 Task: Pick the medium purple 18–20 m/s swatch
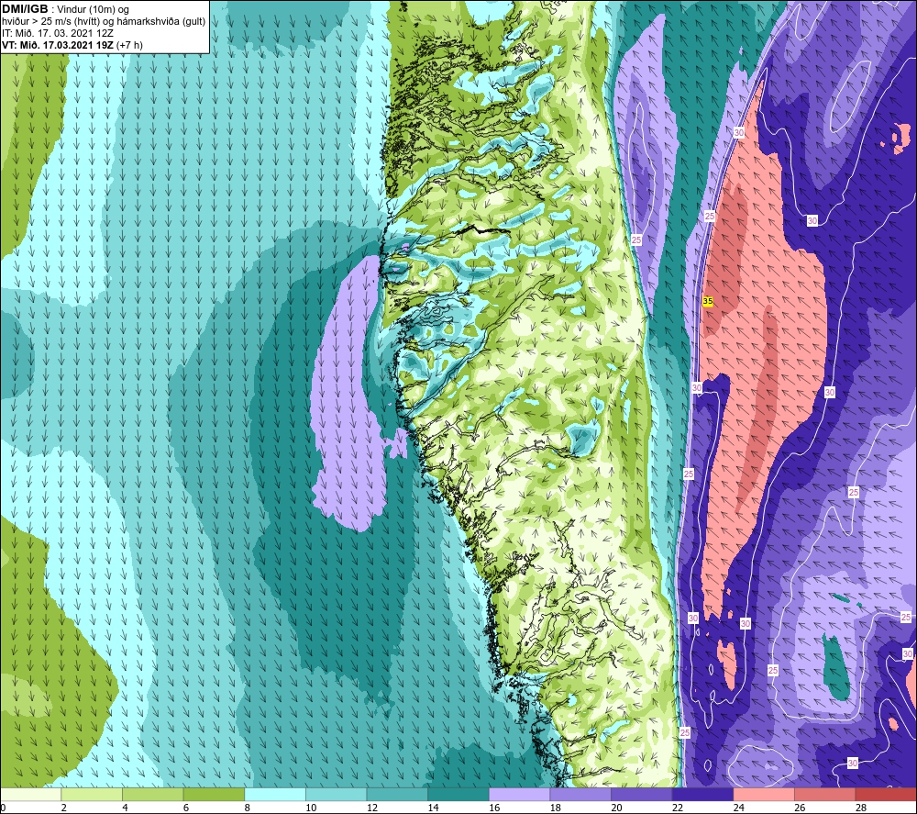click(x=580, y=795)
